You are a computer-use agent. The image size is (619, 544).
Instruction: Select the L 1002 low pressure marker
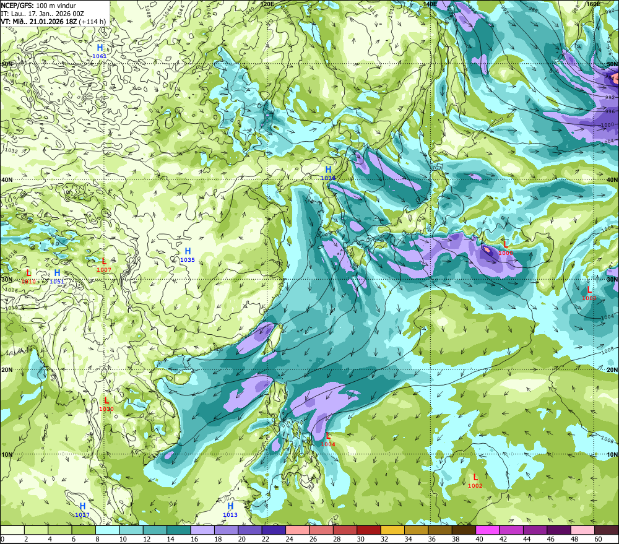(x=475, y=481)
